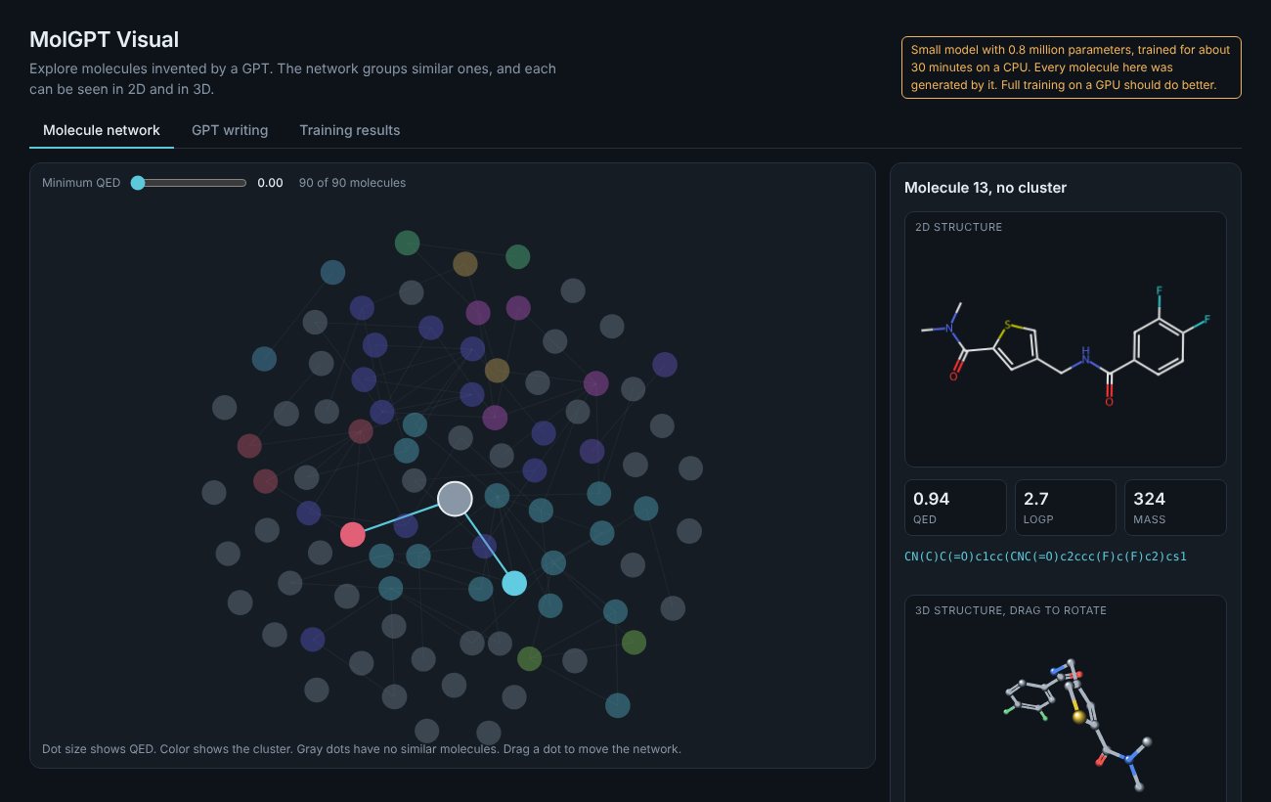Open the Training results tab

point(350,130)
